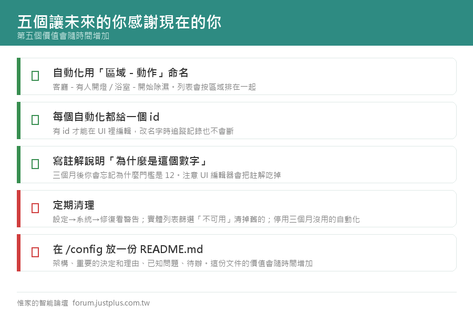473x315 pixels.
Task: Select the title 自動化用「區域 - 動作」命名
Action: click(121, 72)
